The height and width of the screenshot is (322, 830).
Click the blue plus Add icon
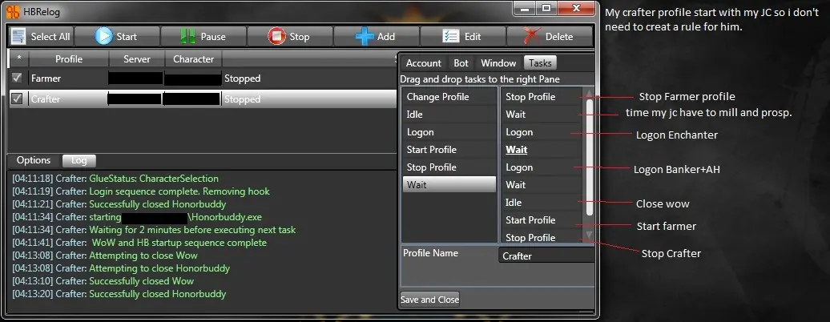pos(365,36)
